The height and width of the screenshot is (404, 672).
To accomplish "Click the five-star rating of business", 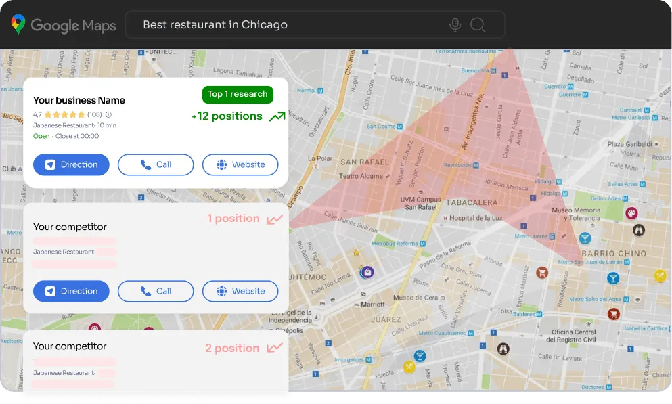I will [64, 114].
